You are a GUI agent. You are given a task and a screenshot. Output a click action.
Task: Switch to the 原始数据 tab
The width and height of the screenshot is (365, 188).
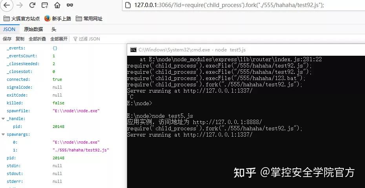pos(33,29)
